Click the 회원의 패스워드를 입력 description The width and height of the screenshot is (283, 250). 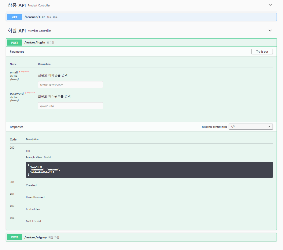(x=54, y=96)
